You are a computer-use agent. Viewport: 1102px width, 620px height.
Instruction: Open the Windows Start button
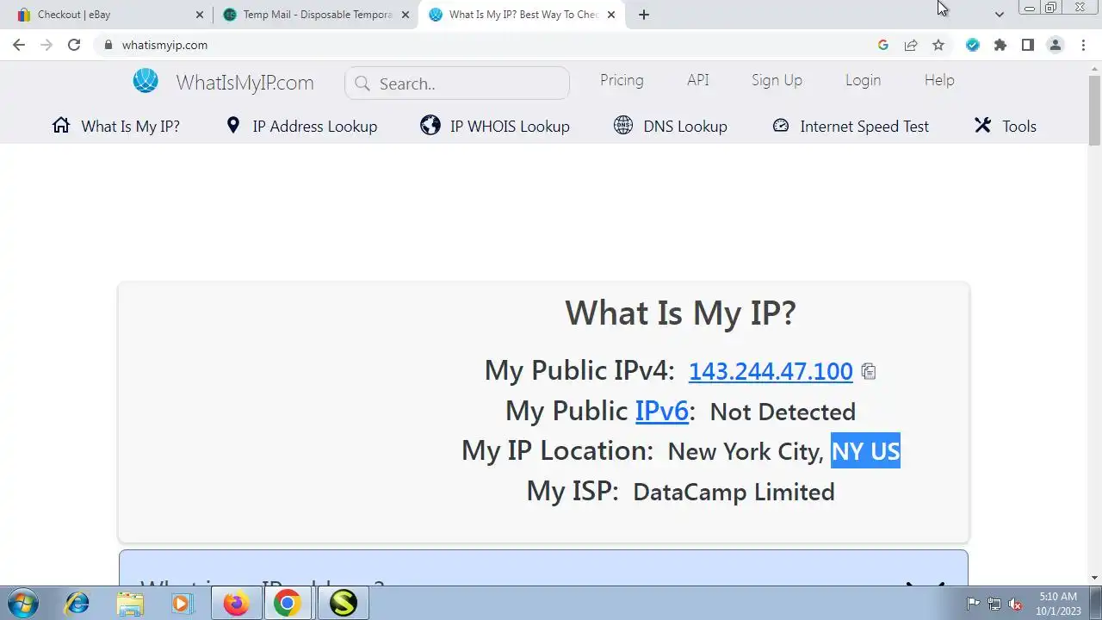[x=22, y=603]
